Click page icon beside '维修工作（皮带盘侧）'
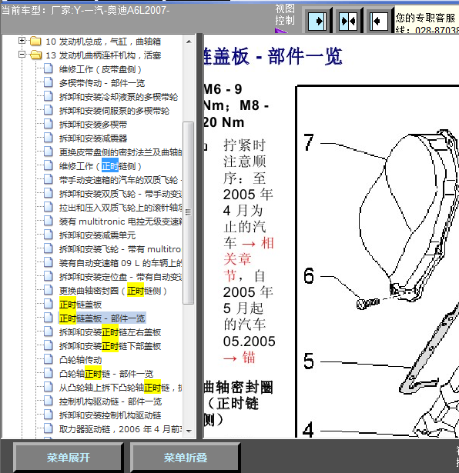459x473 pixels. (49, 68)
